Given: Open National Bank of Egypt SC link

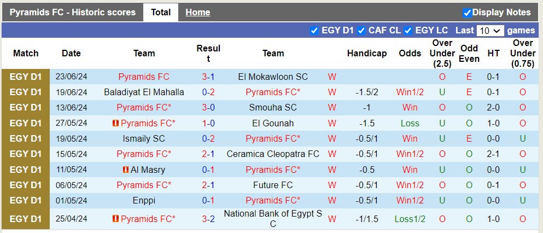Looking at the screenshot, I should pos(273,219).
